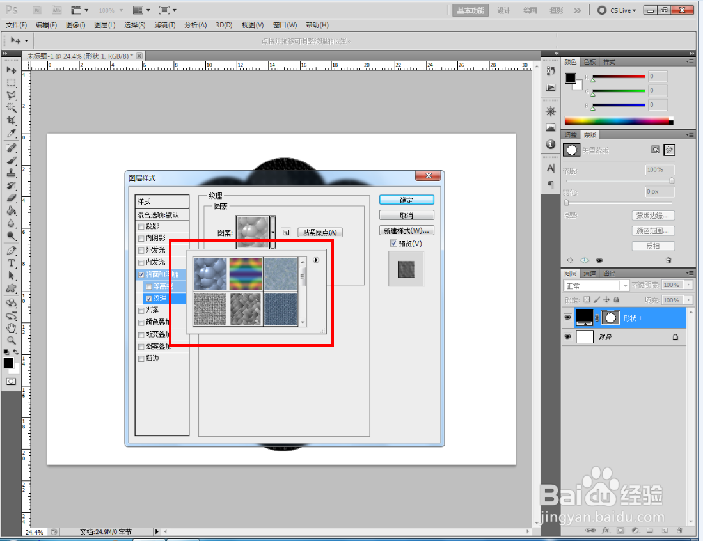Switch to the 通道 channels tab
Screen dimensions: 703x541
(x=589, y=273)
